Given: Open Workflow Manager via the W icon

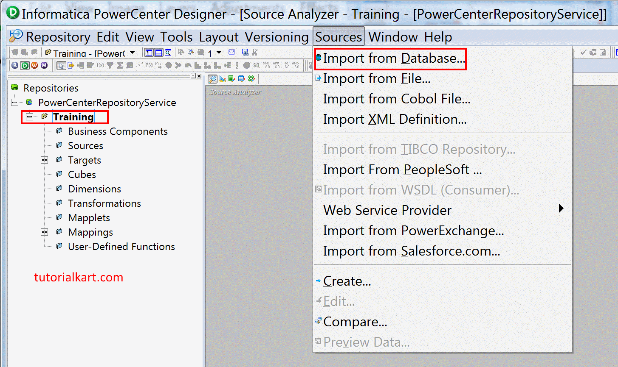Looking at the screenshot, I should [34, 65].
